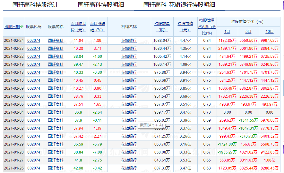
Task: Open 花旗银行 link in 2021-02-22 row
Action: pyautogui.click(x=129, y=56)
